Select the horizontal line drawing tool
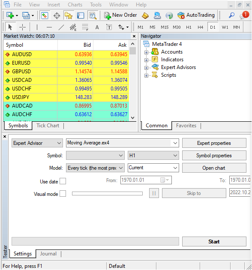The image size is (252, 270). (49, 27)
